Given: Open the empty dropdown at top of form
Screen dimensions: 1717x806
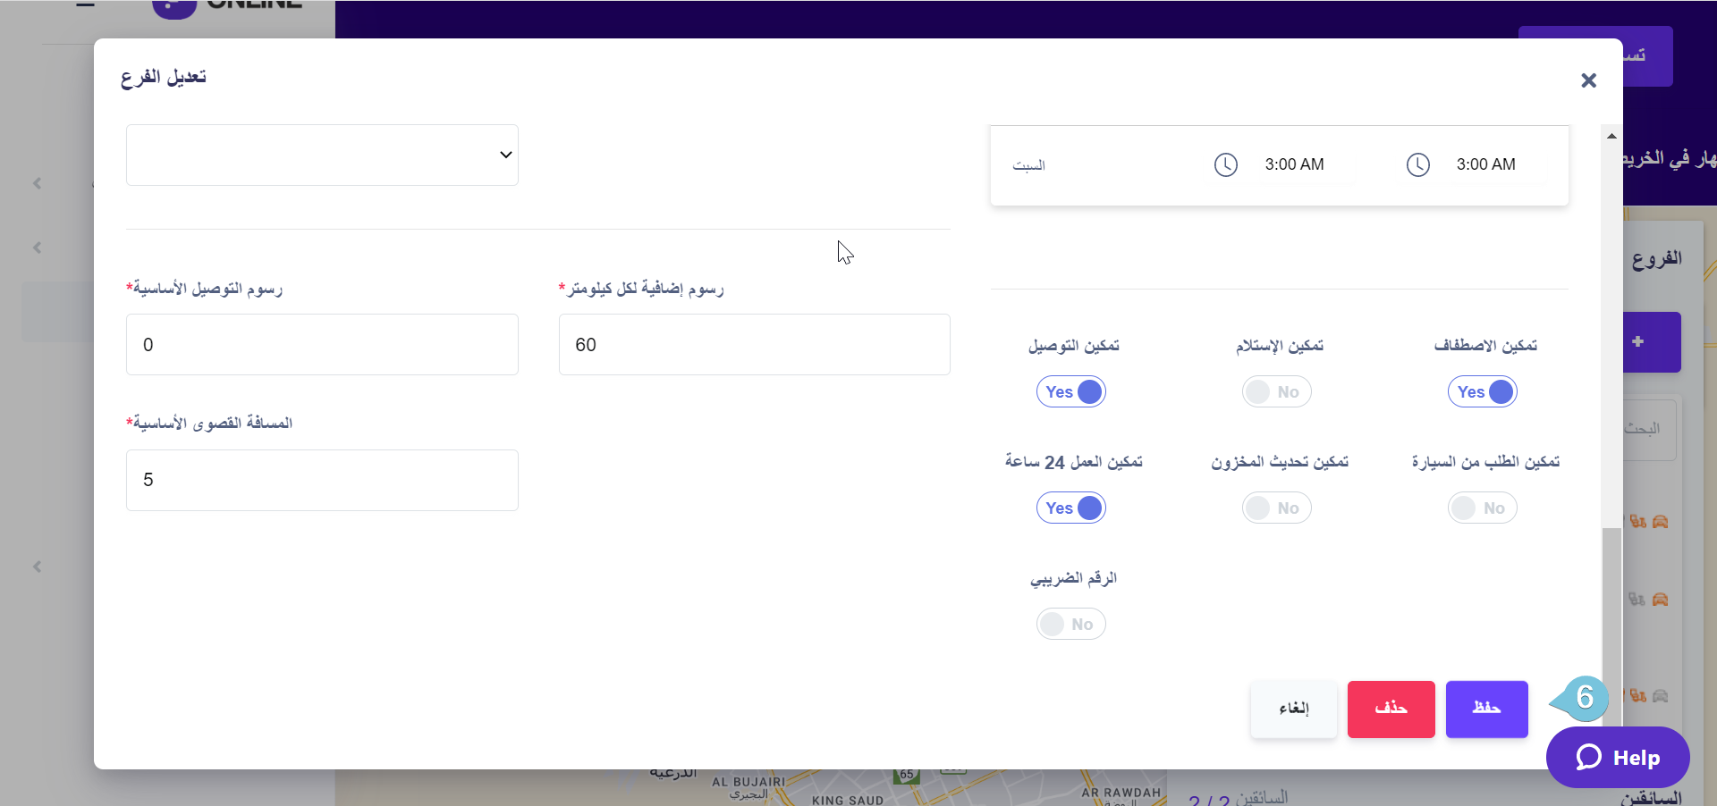Looking at the screenshot, I should point(322,155).
